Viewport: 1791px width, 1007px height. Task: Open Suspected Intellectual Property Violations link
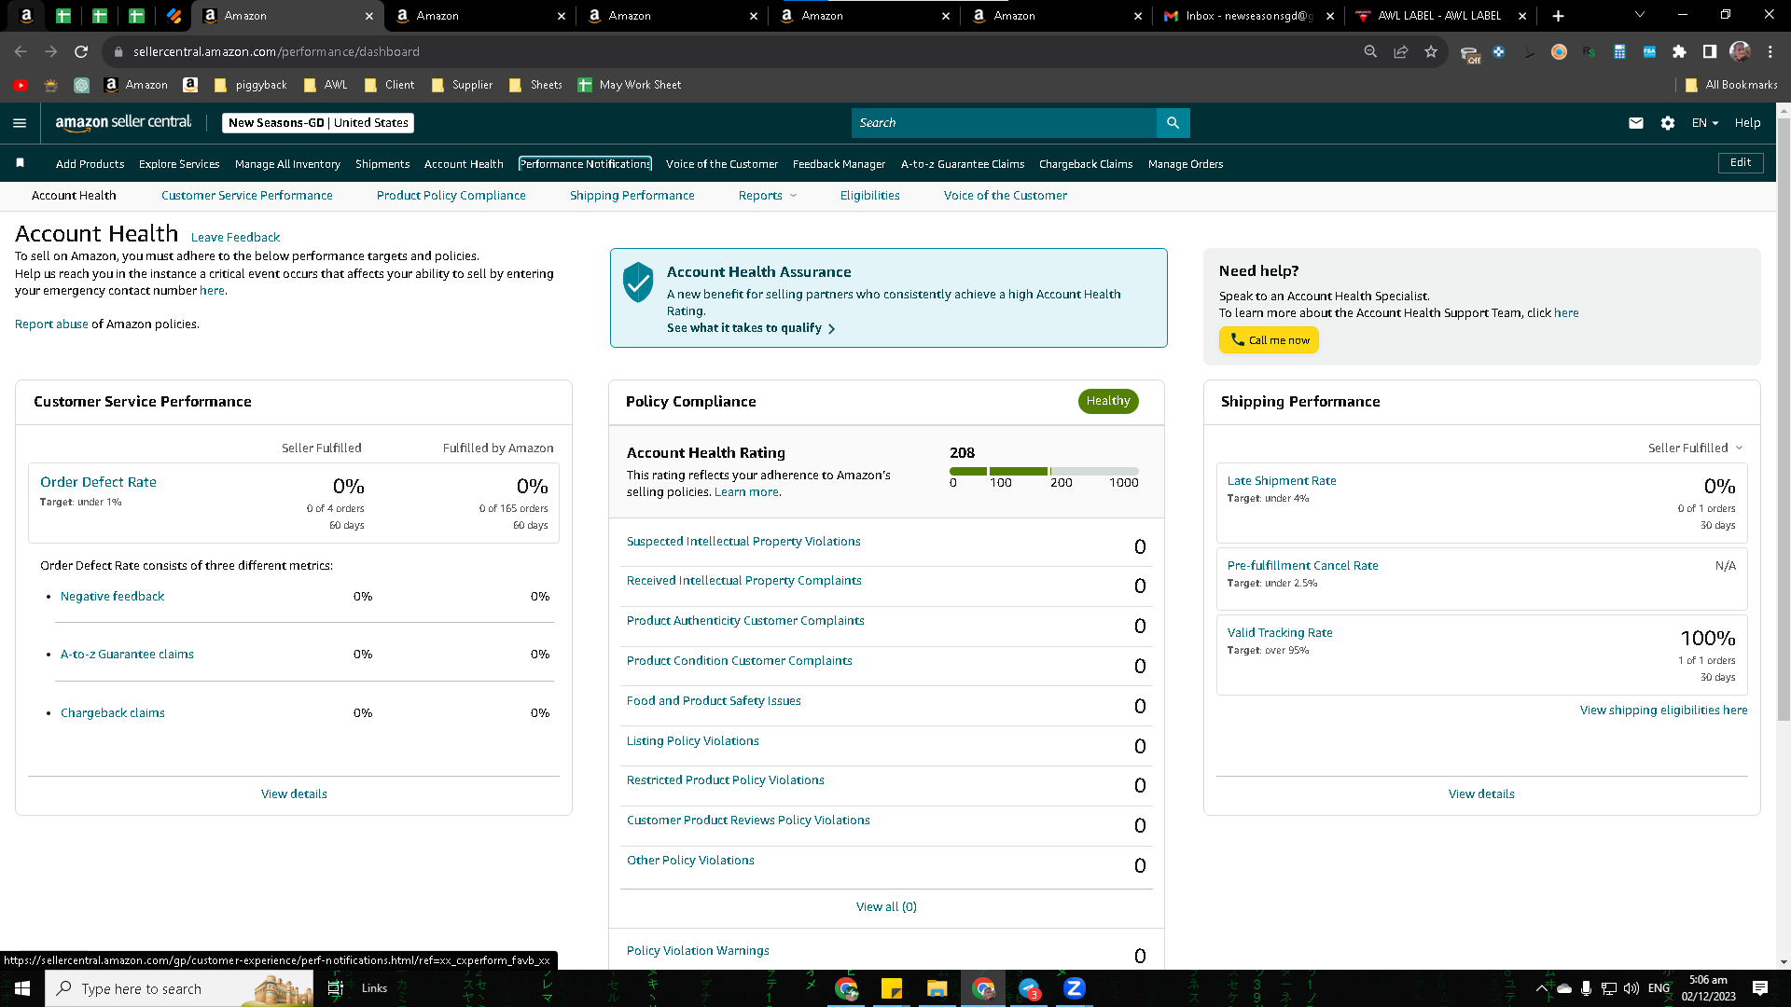pyautogui.click(x=743, y=542)
